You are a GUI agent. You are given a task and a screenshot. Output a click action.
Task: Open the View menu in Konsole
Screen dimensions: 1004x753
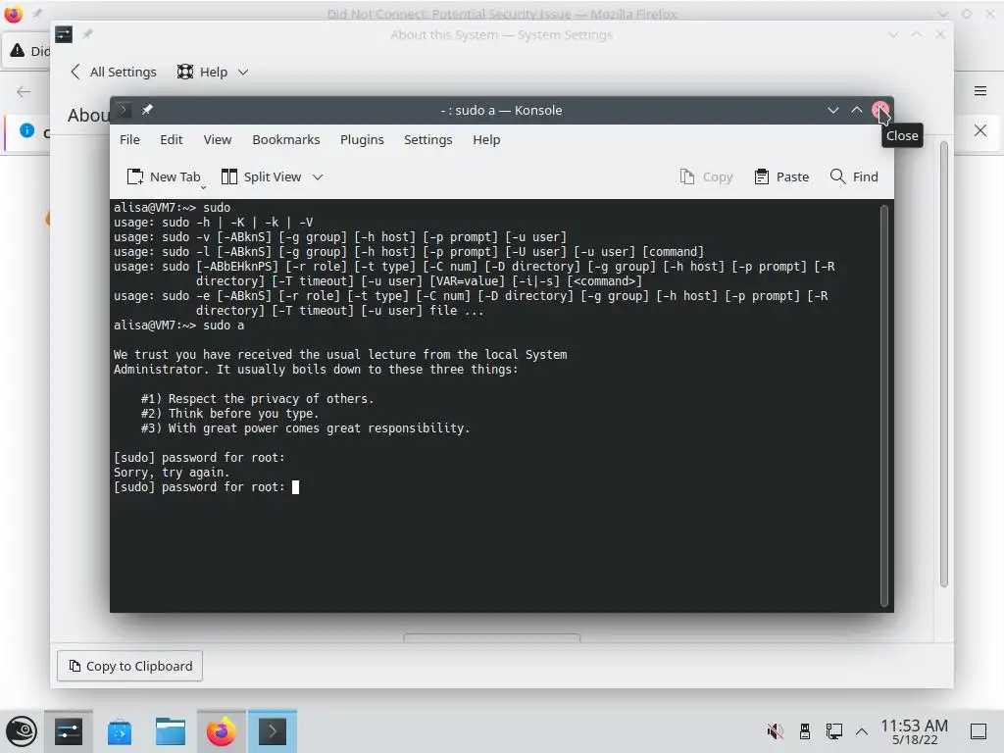coord(217,139)
